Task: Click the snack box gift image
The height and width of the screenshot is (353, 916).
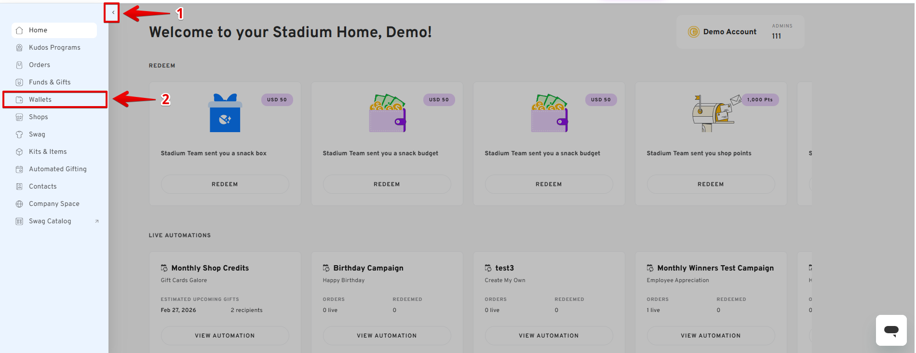Action: coord(225,114)
